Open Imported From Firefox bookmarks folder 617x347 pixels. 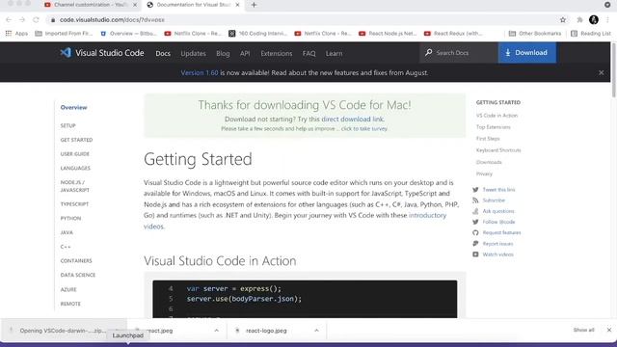(64, 34)
